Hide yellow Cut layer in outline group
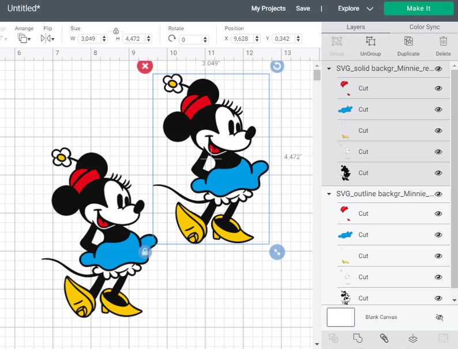458x349 pixels. tap(438, 256)
